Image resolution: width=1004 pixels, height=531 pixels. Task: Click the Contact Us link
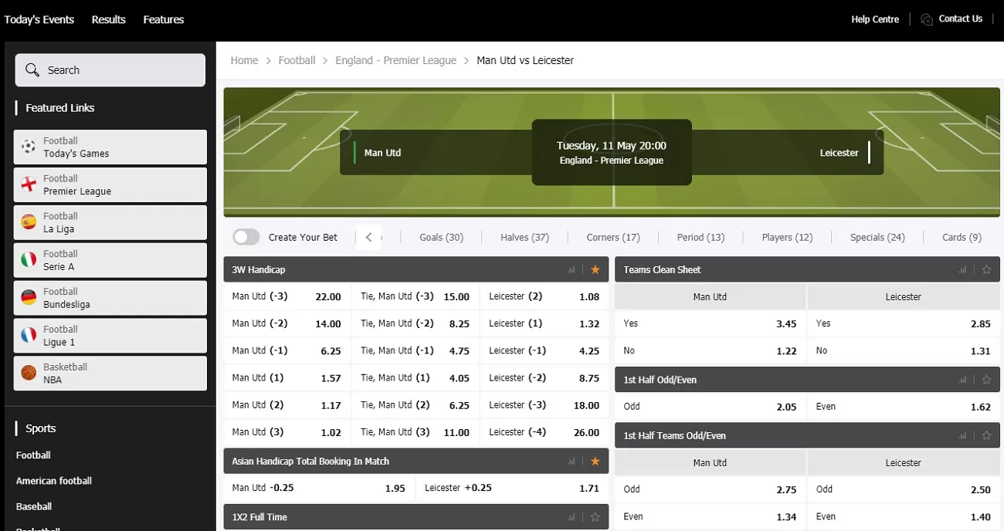[960, 19]
